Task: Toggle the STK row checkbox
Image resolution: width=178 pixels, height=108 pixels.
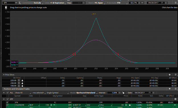Action: [7, 102]
